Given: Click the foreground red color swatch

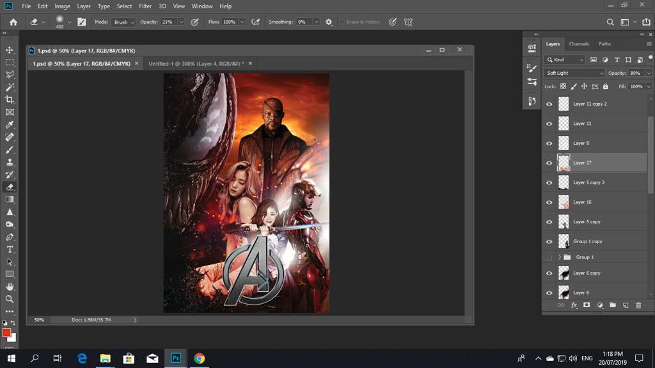Looking at the screenshot, I should click(6, 332).
